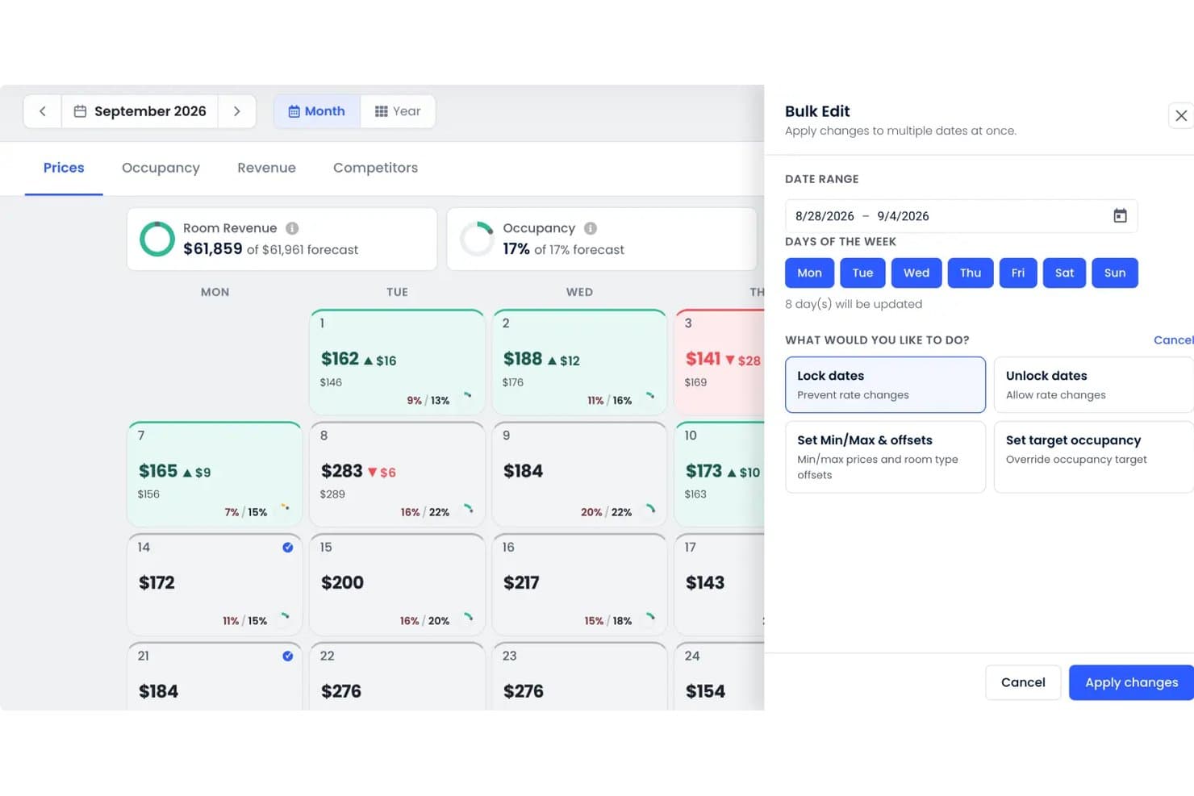Click the Room Revenue progress ring
This screenshot has width=1194, height=796.
tap(157, 239)
